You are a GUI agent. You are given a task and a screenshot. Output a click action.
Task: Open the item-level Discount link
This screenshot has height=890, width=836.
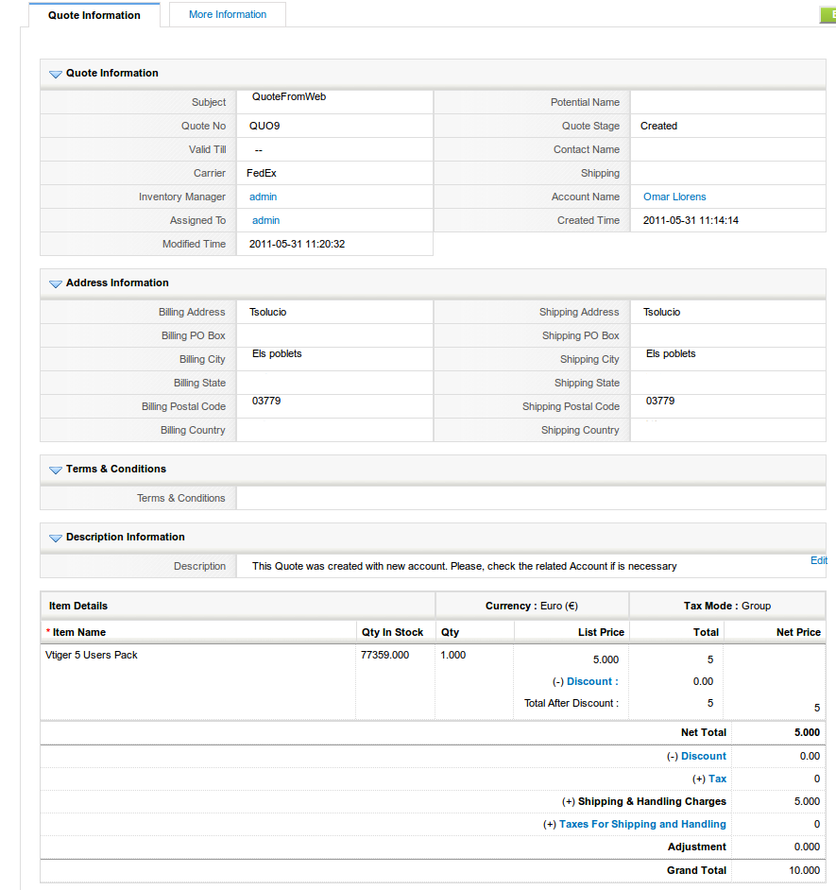592,681
